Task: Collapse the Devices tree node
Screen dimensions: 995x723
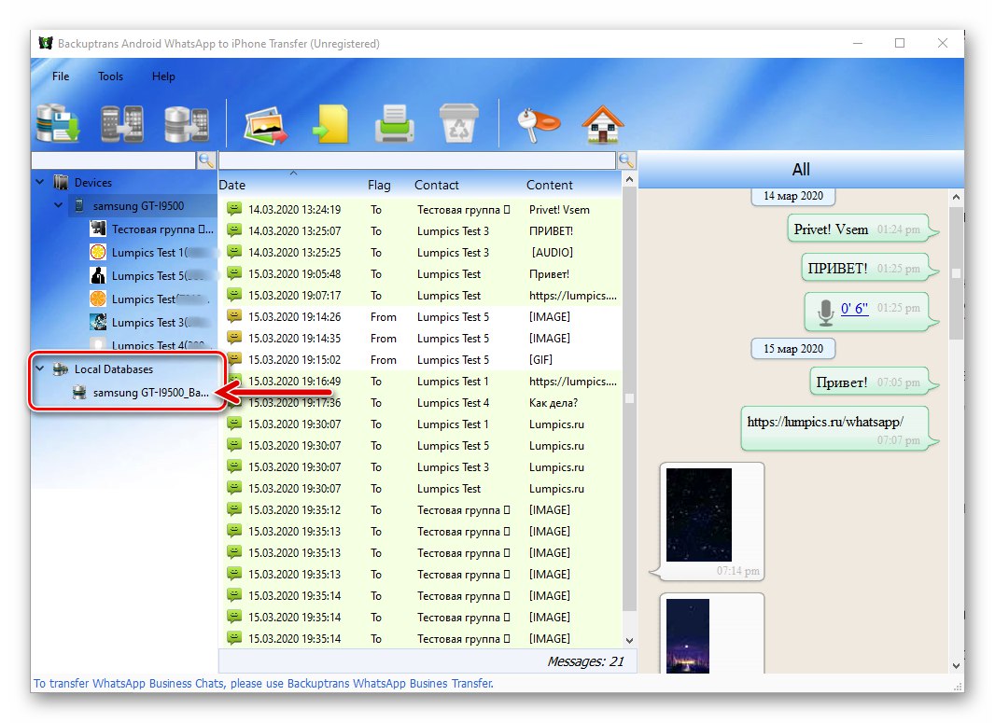Action: click(40, 182)
